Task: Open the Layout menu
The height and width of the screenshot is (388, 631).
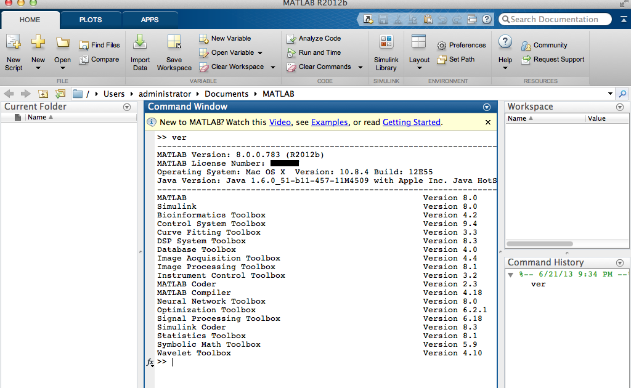Action: click(419, 53)
